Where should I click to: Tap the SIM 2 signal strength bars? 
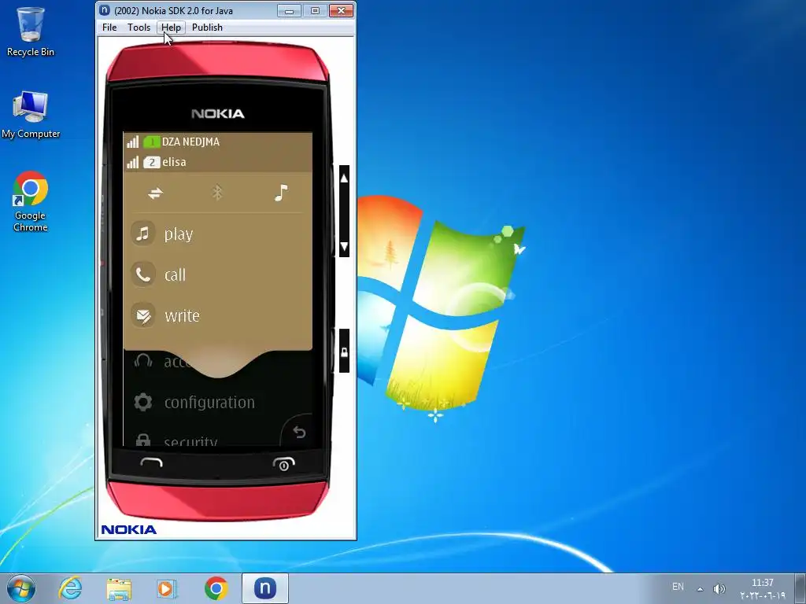132,162
